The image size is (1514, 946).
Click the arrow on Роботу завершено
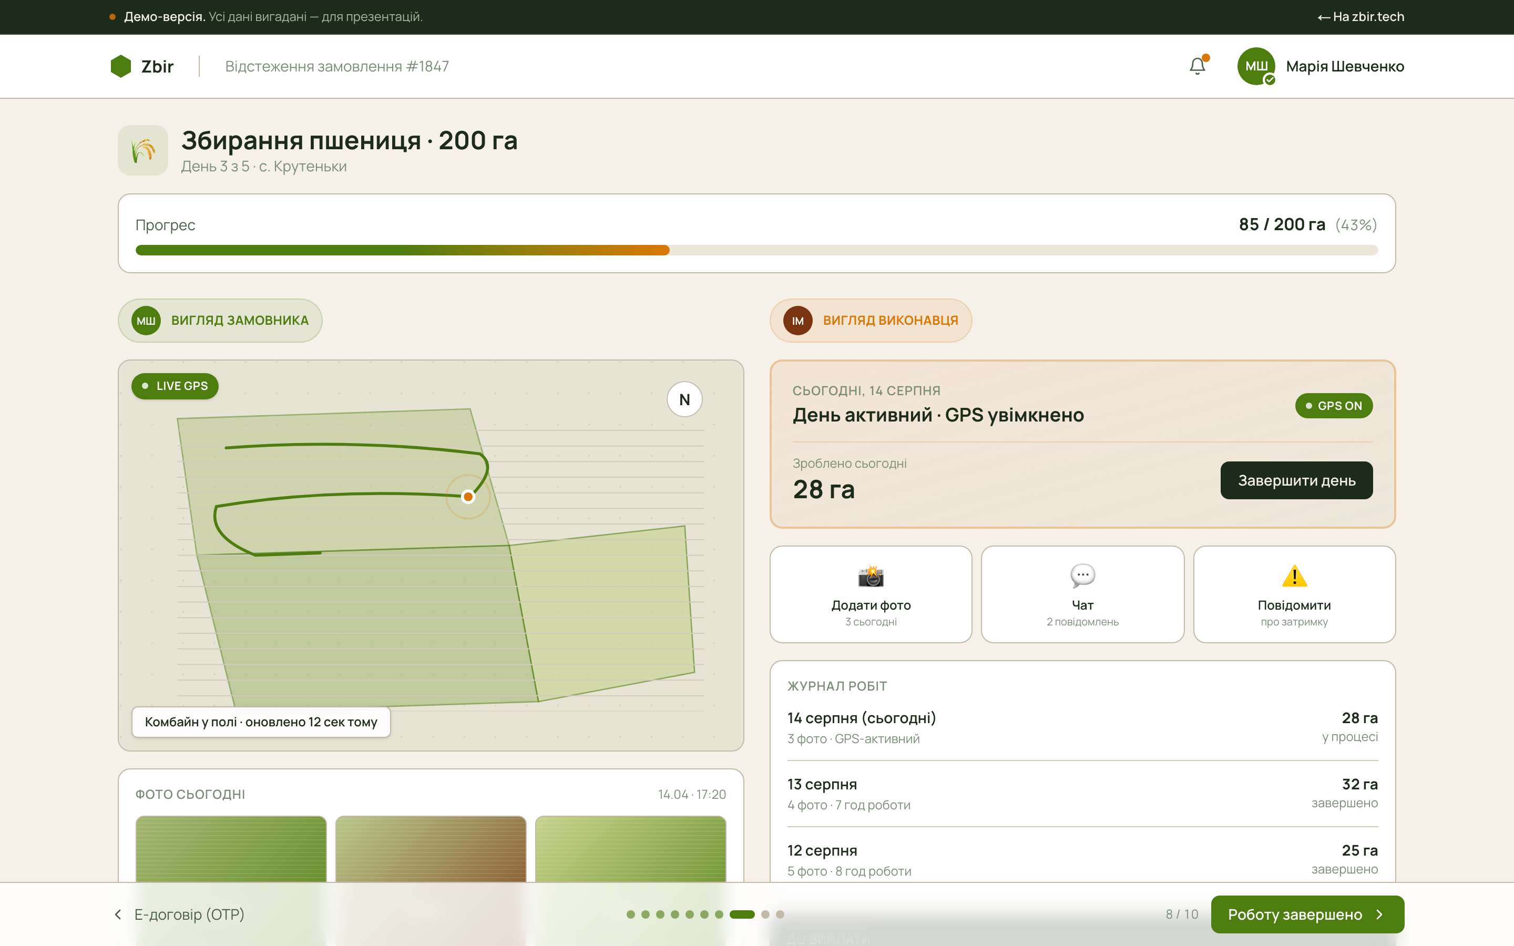pos(1380,914)
